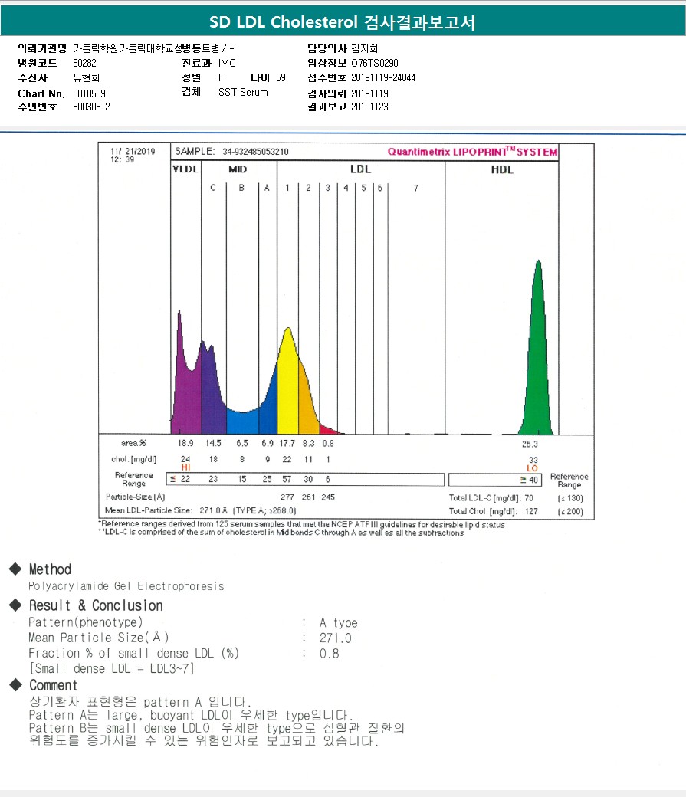Click MID sub-band label "B"
This screenshot has width=686, height=797.
pos(241,188)
